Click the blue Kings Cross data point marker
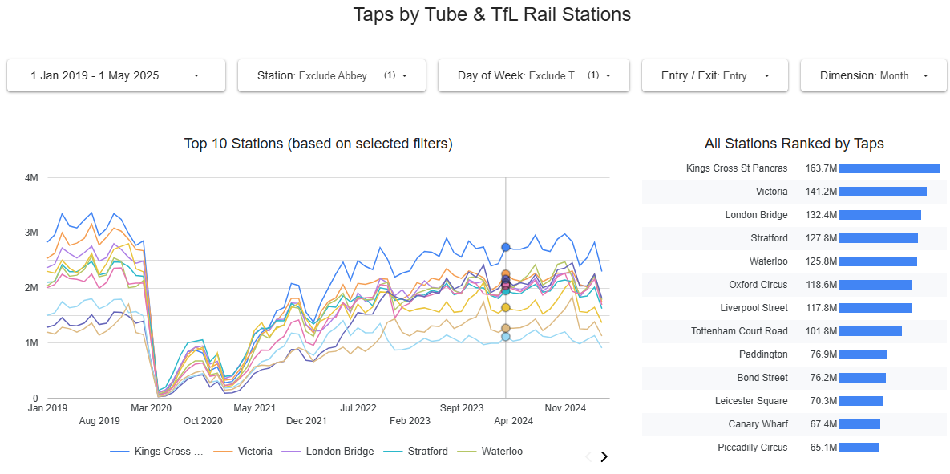The width and height of the screenshot is (950, 474). click(x=506, y=247)
